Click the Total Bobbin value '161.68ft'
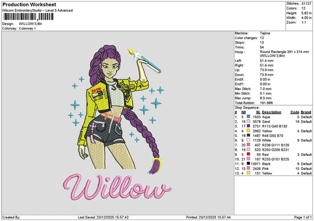Image resolution: width=314 pixels, height=221 pixels. (266, 103)
